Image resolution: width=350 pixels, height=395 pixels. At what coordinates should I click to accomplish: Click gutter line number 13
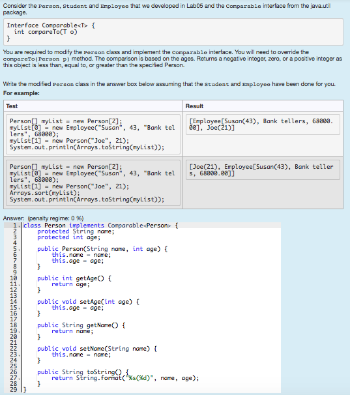pyautogui.click(x=13, y=296)
